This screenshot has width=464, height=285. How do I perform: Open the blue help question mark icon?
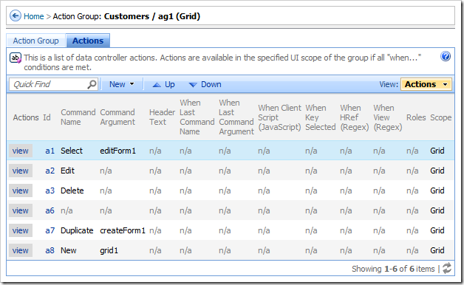point(446,56)
